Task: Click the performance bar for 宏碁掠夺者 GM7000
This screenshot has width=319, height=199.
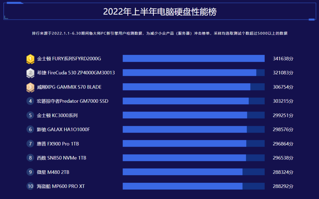Action: tap(194, 101)
